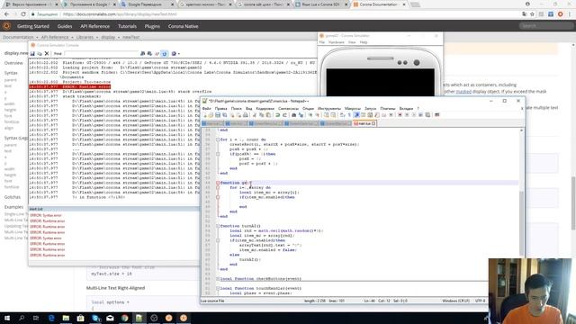Screen dimensions: 576x324
Task: Start macro recording in Notepad++
Action: [x=400, y=115]
